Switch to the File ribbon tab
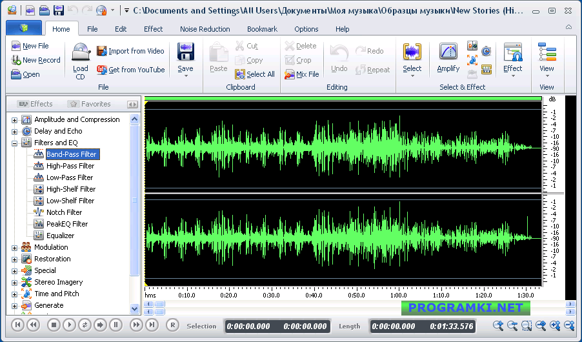This screenshot has height=342, width=582. pos(92,29)
